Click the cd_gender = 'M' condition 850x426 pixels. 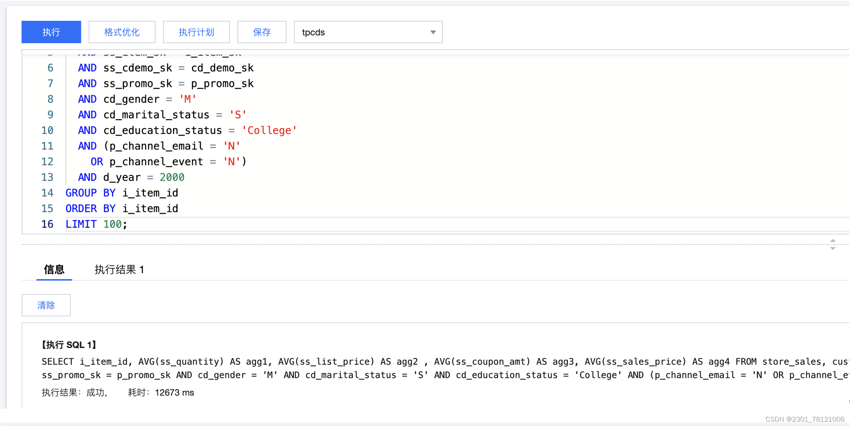[150, 99]
